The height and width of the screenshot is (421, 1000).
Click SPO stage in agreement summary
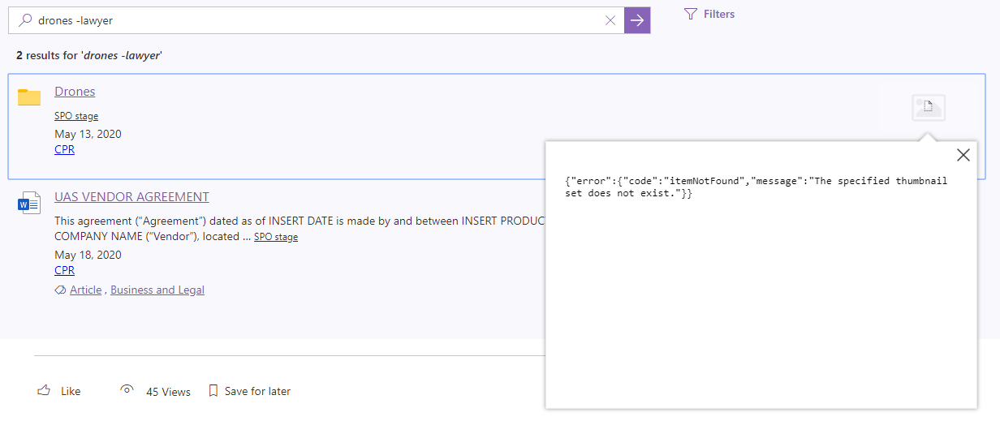coord(276,237)
